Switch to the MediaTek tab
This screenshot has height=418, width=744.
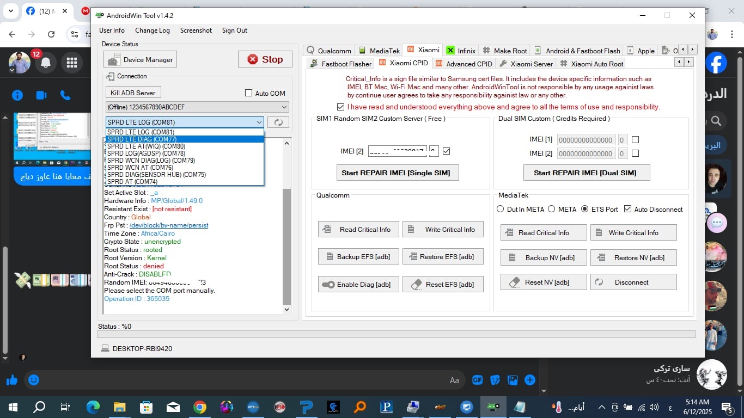pyautogui.click(x=380, y=51)
